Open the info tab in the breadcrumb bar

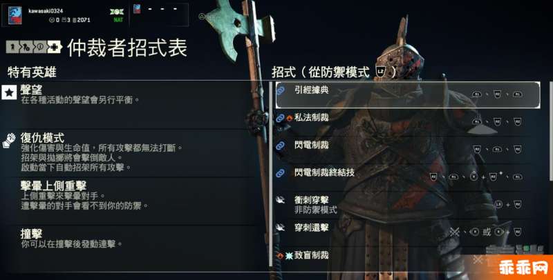click(x=40, y=47)
